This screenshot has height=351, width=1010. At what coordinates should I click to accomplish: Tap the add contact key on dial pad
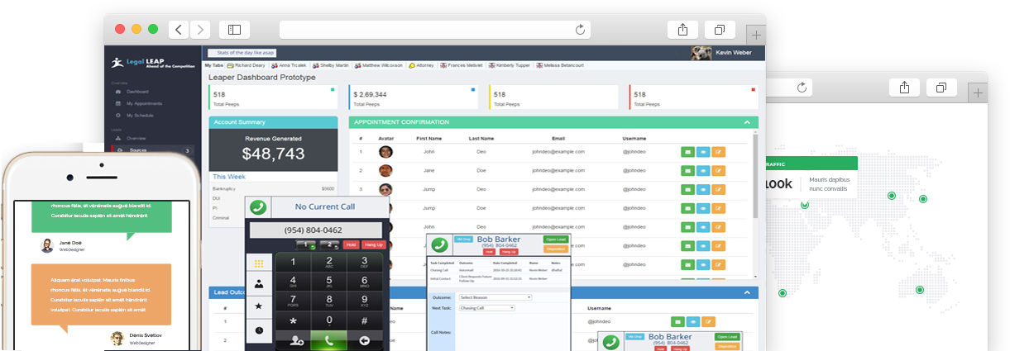294,340
